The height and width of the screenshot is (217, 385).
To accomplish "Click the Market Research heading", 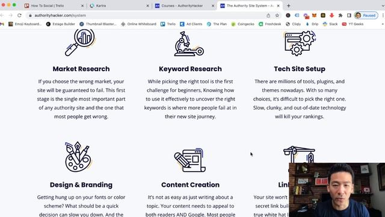I will pos(81,69).
